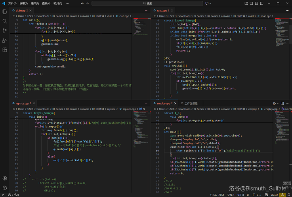Viewport: 292px width, 197px height.
Task: Change the UTF-8 encoding in status bar
Action: (x=240, y=195)
